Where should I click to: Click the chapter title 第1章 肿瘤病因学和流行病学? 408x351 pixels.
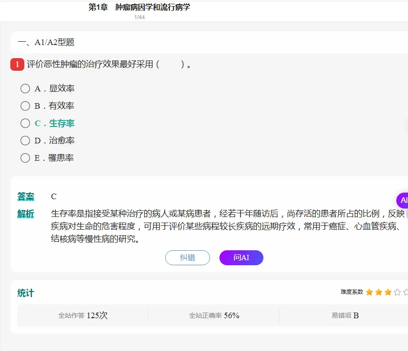point(139,7)
